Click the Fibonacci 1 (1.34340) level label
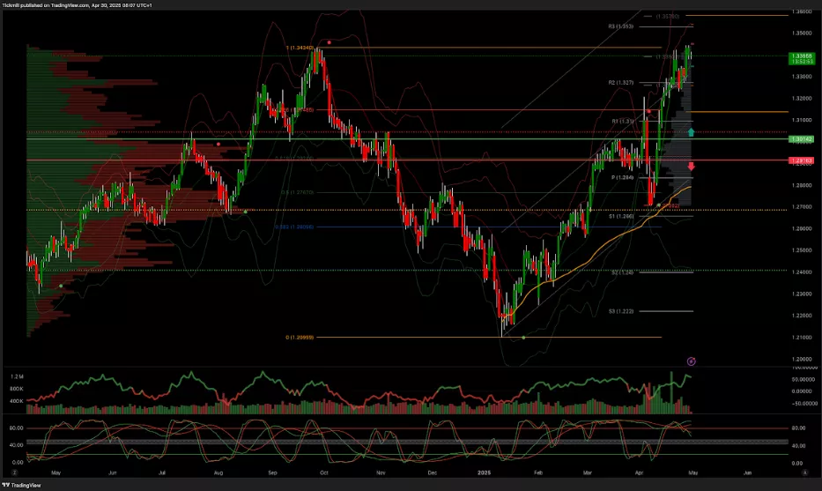Viewport: 822px width, 491px height. pyautogui.click(x=298, y=47)
